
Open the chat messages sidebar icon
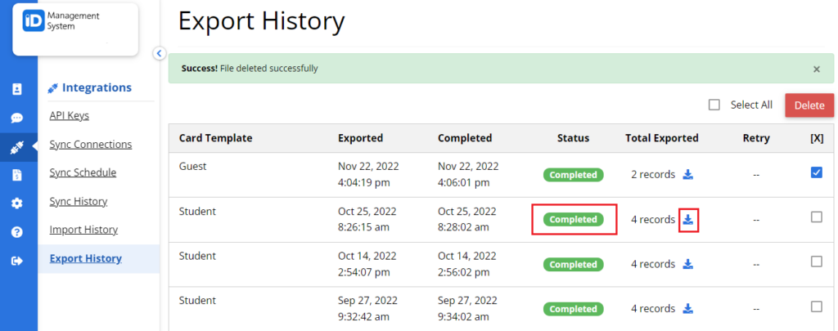[x=17, y=118]
